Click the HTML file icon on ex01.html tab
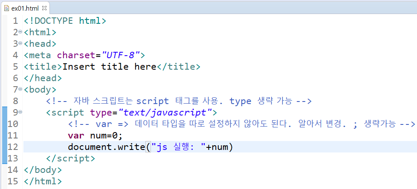 (x=7, y=8)
